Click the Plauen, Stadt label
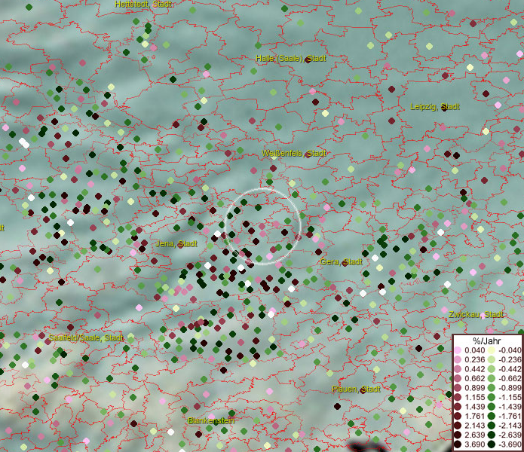 click(356, 389)
